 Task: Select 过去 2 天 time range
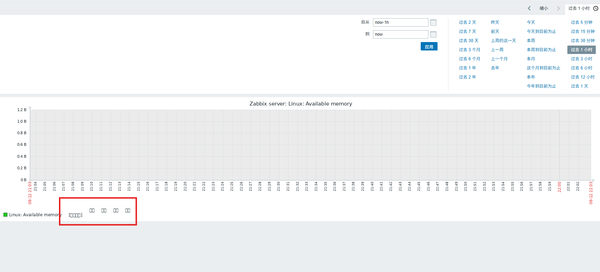coord(467,22)
